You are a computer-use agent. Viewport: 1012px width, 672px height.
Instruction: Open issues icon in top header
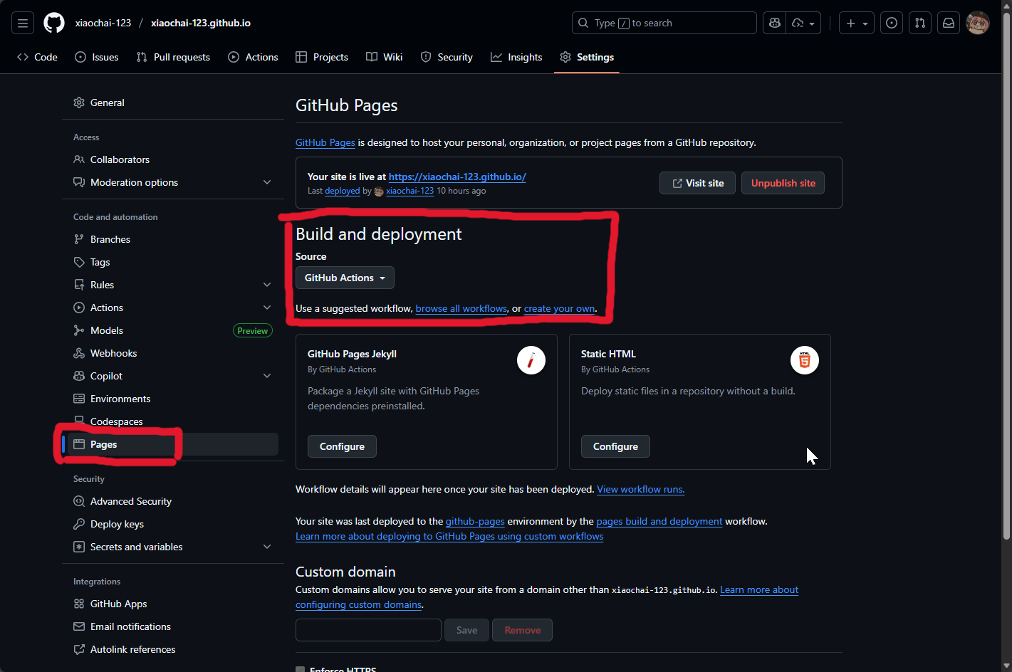pyautogui.click(x=892, y=23)
